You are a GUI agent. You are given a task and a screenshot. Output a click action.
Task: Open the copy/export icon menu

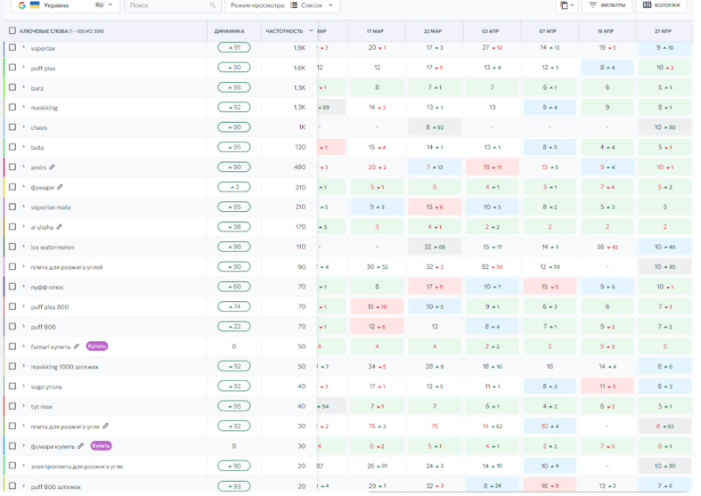(x=567, y=5)
